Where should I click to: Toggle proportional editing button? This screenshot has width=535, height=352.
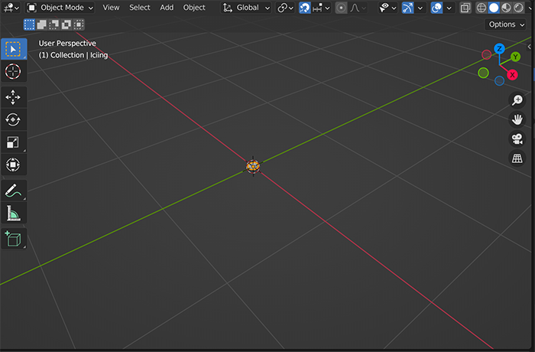[341, 8]
